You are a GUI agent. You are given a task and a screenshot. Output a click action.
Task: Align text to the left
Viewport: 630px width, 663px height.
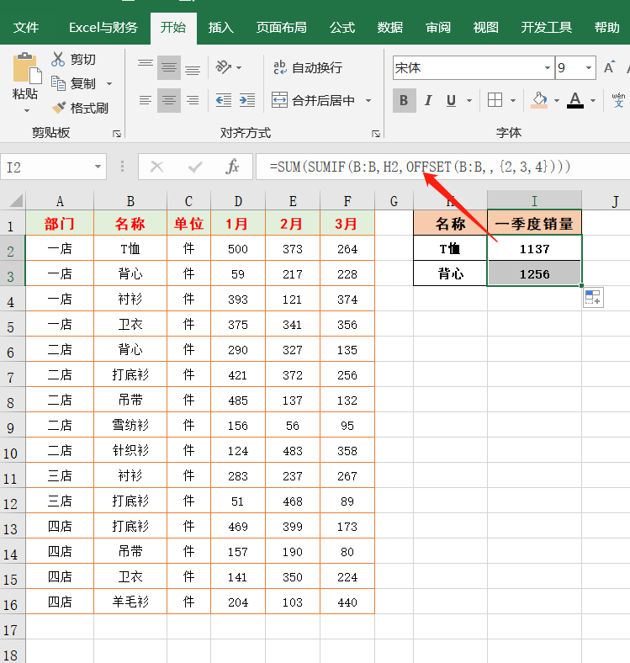coord(146,100)
